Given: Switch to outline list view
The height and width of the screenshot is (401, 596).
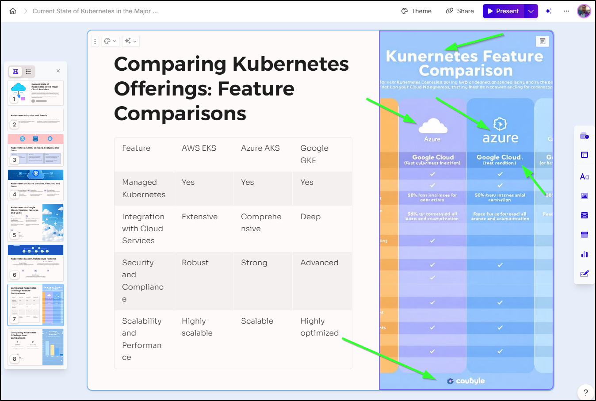Looking at the screenshot, I should pyautogui.click(x=28, y=72).
